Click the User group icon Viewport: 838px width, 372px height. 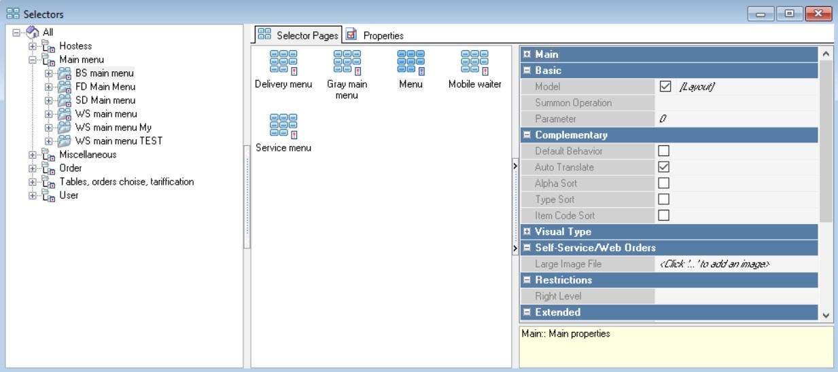pyautogui.click(x=49, y=196)
